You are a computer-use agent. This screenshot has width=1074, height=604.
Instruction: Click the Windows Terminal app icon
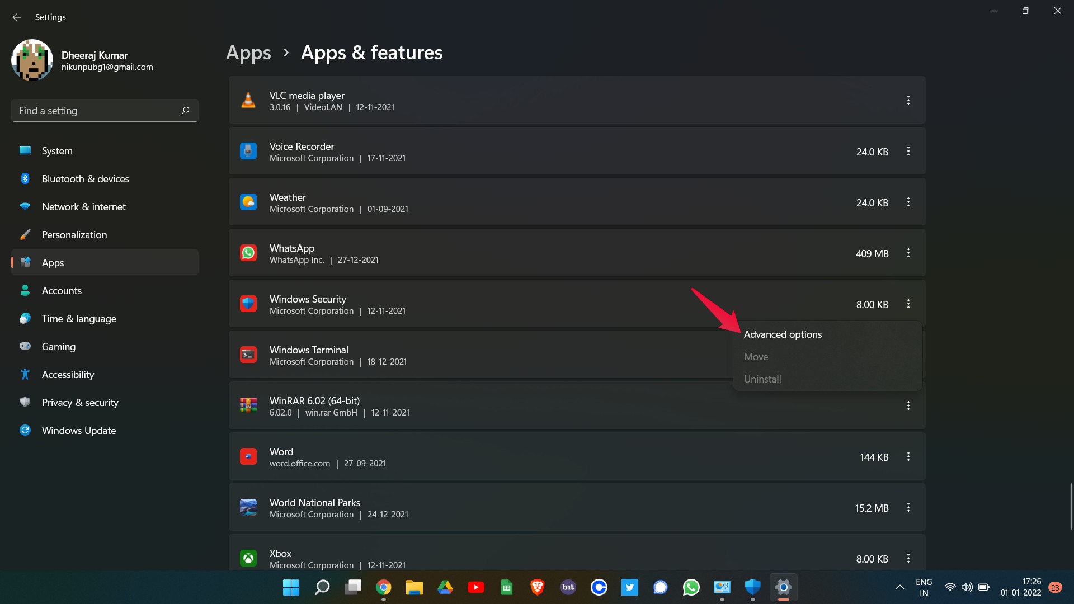point(248,355)
